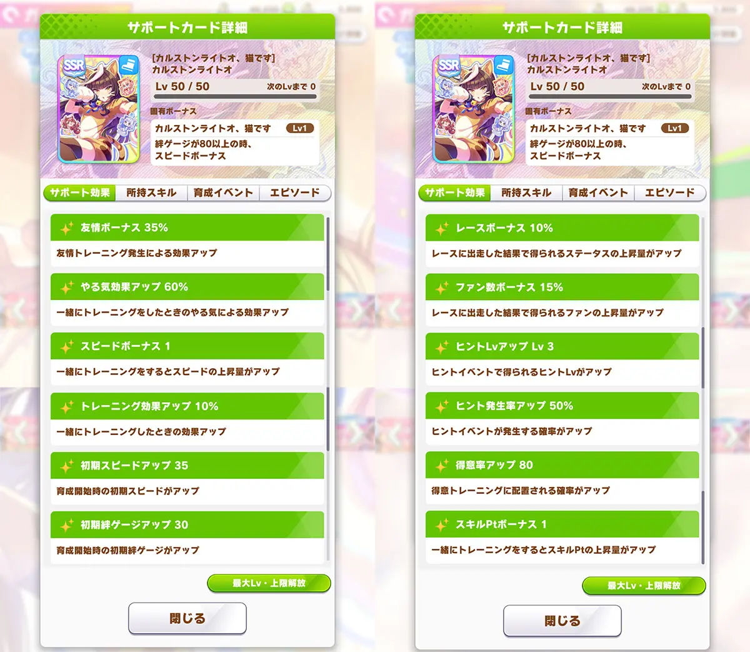Close the left dialog with 閉じる
Viewport: 750px width, 652px height.
187,618
